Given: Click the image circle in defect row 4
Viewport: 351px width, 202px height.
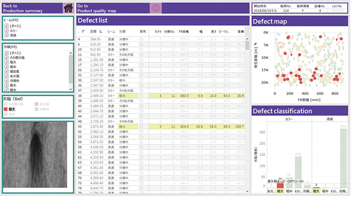Looking at the screenshot, I should [141, 39].
